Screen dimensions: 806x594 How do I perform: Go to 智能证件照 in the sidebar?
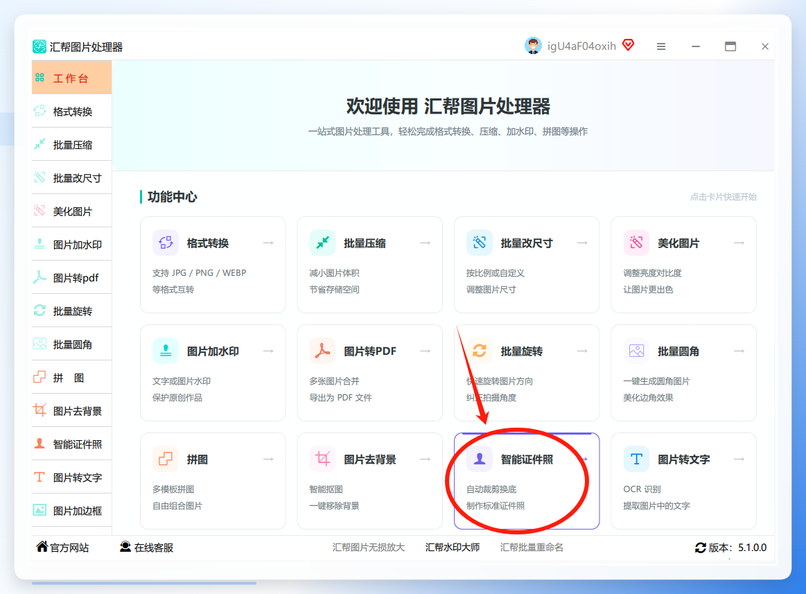[72, 444]
